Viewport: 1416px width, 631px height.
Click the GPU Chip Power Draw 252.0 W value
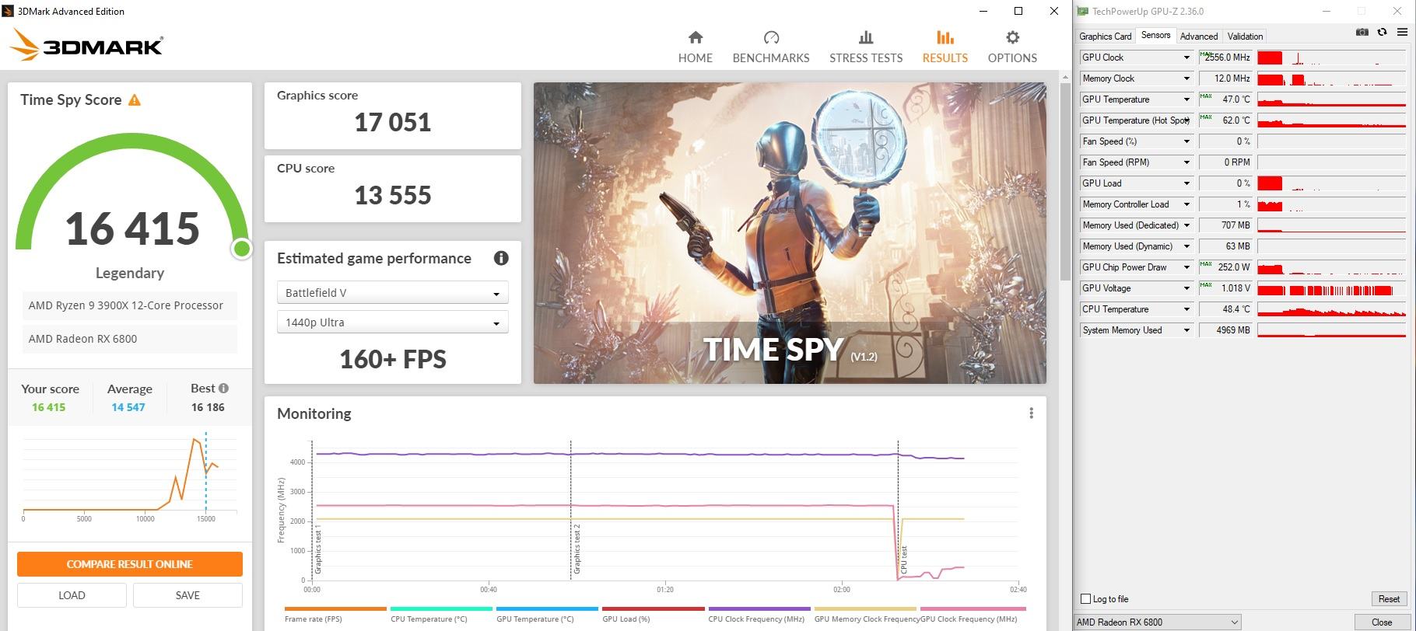(x=1225, y=267)
